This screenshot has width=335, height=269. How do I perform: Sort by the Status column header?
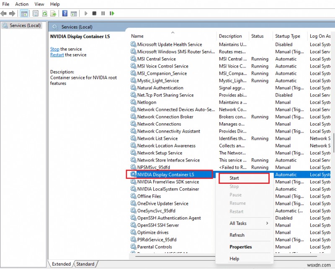pyautogui.click(x=260, y=36)
